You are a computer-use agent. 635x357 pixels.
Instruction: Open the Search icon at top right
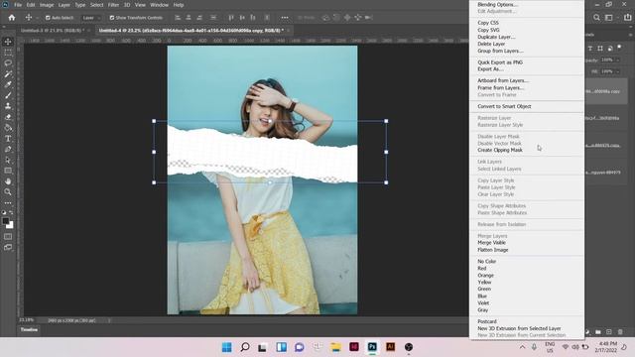coord(596,18)
